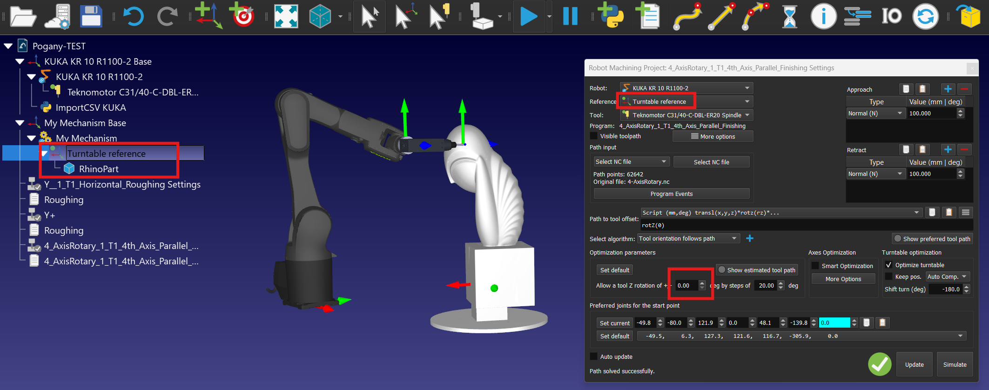Click the Simulate button
Screen dimensions: 989x390
coord(955,364)
